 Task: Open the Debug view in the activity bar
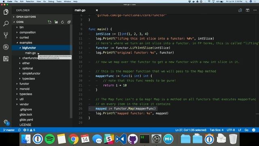tap(6, 47)
